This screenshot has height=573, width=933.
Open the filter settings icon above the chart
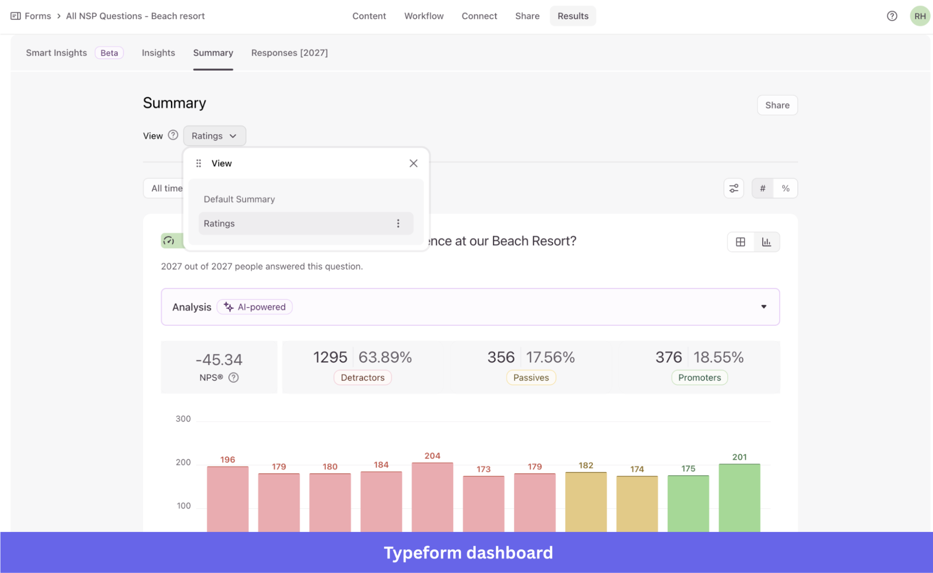pos(734,188)
